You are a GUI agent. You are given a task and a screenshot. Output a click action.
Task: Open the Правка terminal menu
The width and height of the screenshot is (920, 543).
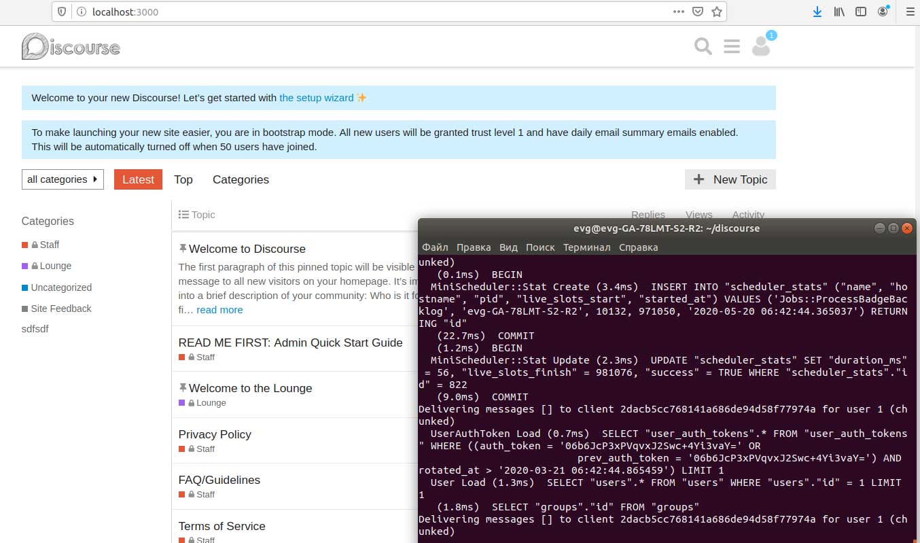(x=474, y=247)
